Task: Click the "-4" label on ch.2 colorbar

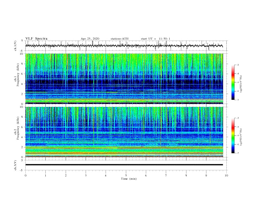Action: (x=237, y=127)
